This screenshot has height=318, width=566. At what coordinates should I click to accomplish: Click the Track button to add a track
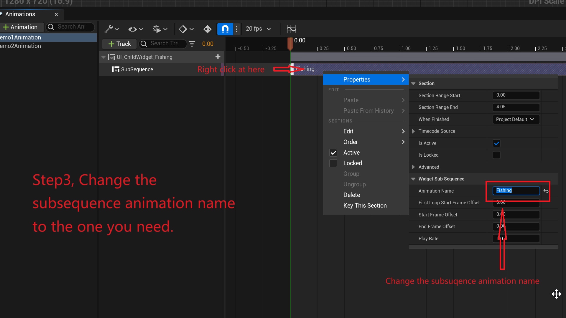pyautogui.click(x=119, y=44)
